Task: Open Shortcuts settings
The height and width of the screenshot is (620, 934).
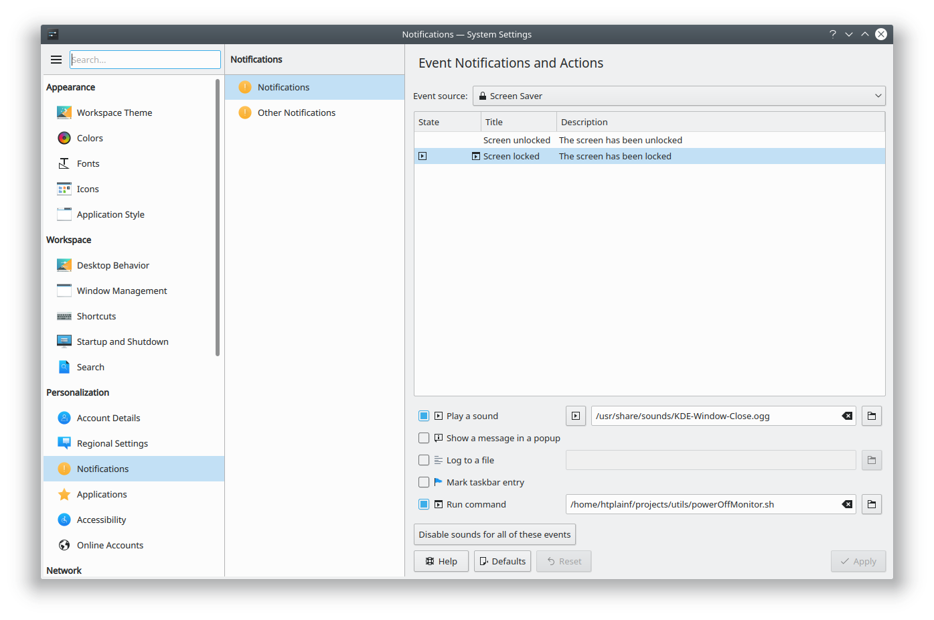Action: tap(134, 316)
